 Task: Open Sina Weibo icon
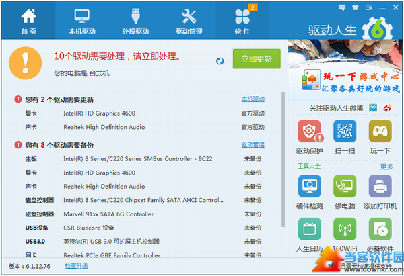(x=387, y=107)
